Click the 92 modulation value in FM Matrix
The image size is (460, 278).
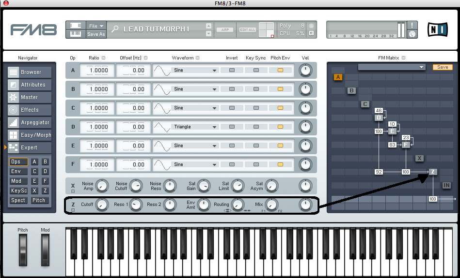pyautogui.click(x=379, y=172)
